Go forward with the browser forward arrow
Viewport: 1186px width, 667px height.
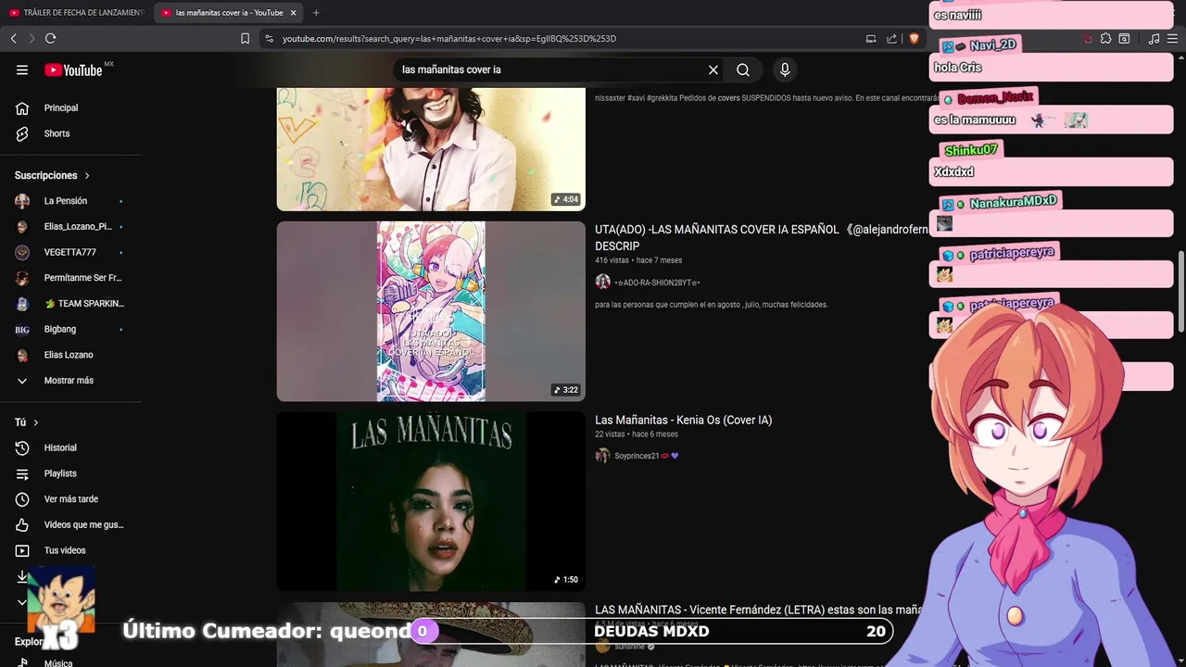[32, 38]
